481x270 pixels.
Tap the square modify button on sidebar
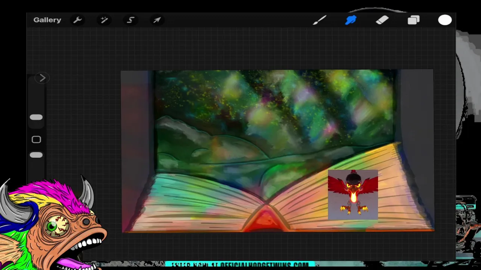[x=36, y=139]
